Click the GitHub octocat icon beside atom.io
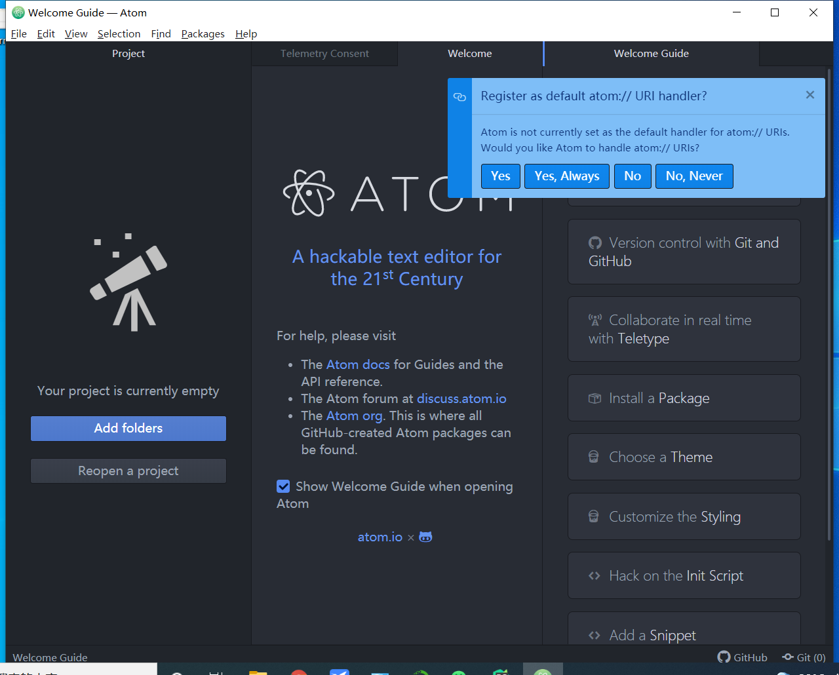Image resolution: width=839 pixels, height=675 pixels. point(425,537)
